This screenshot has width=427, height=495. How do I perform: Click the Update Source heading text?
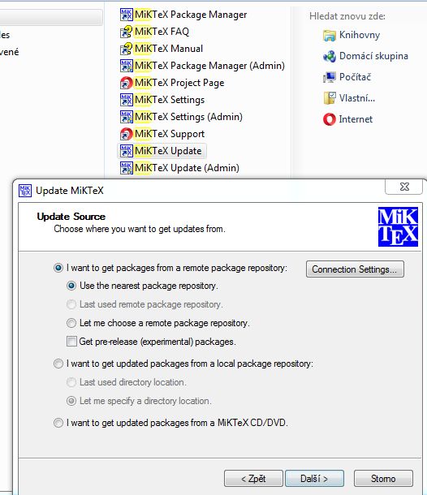coord(71,217)
